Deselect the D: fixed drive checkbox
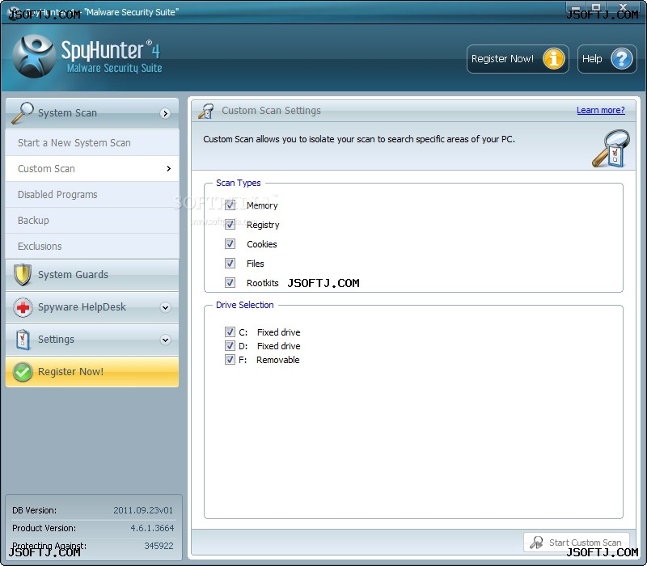Screen dimensions: 647x566 [230, 346]
